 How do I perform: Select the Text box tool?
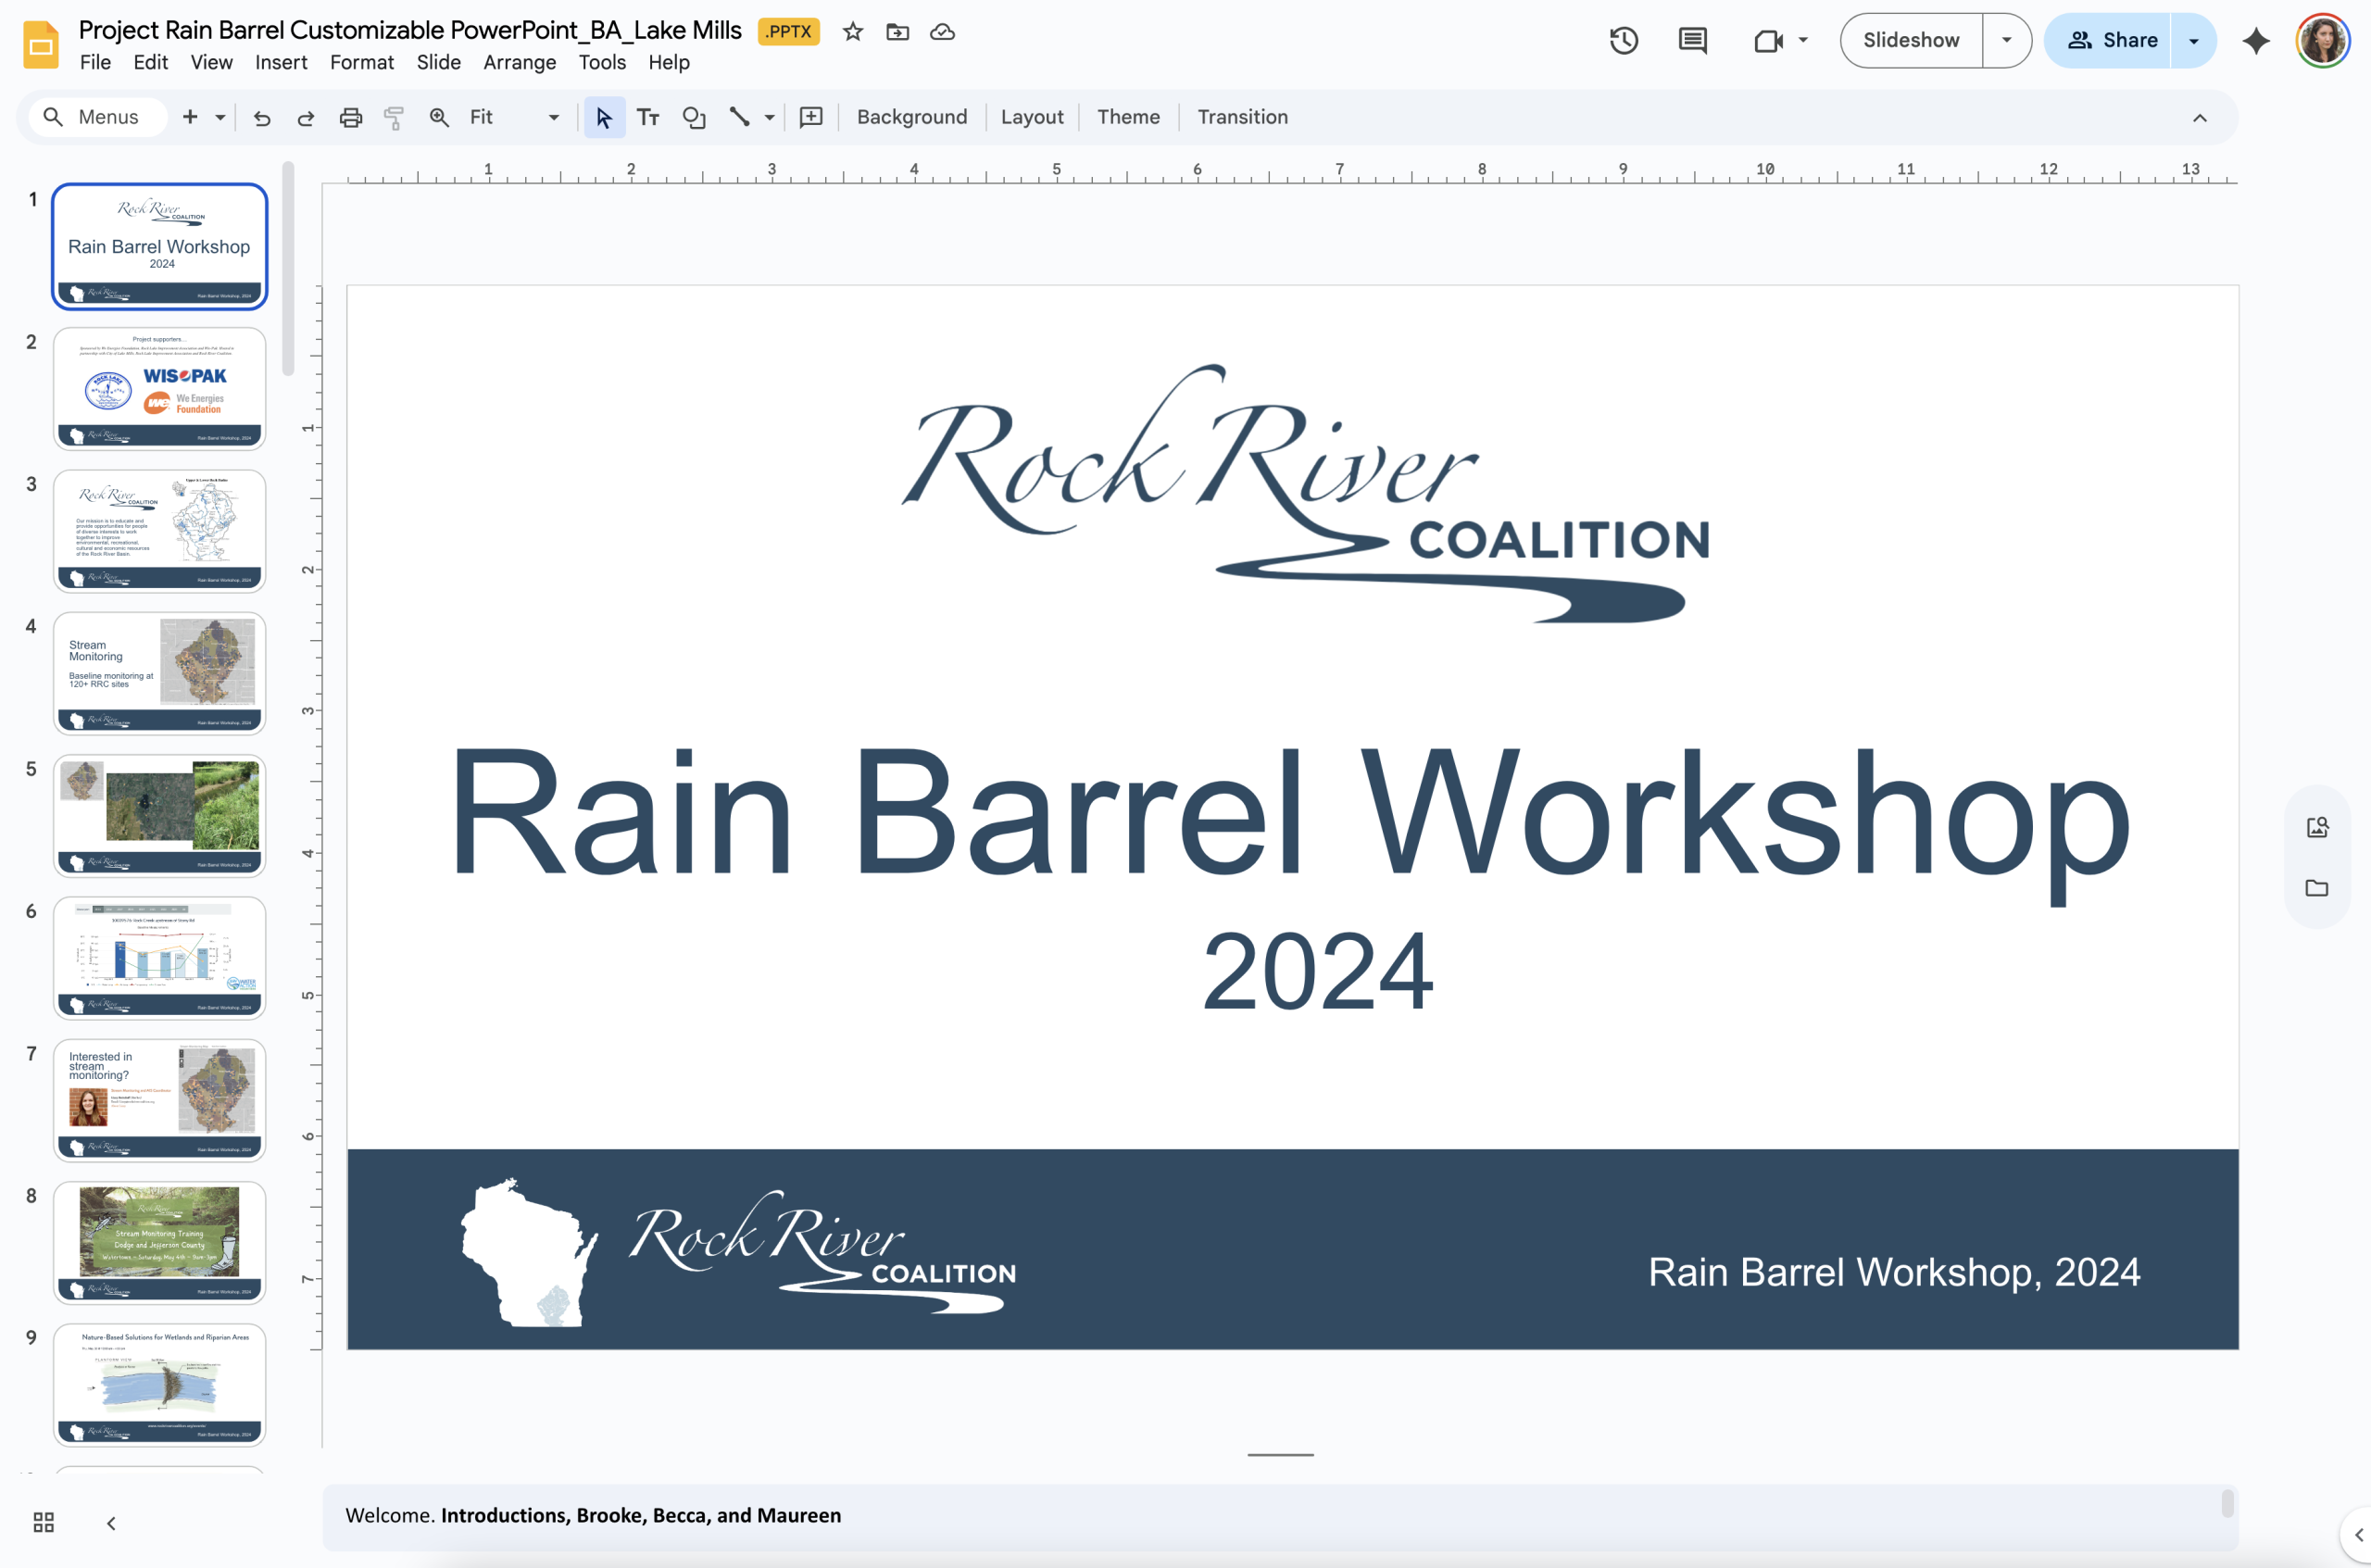pos(648,118)
